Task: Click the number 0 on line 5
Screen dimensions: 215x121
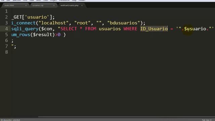Action: (59, 35)
